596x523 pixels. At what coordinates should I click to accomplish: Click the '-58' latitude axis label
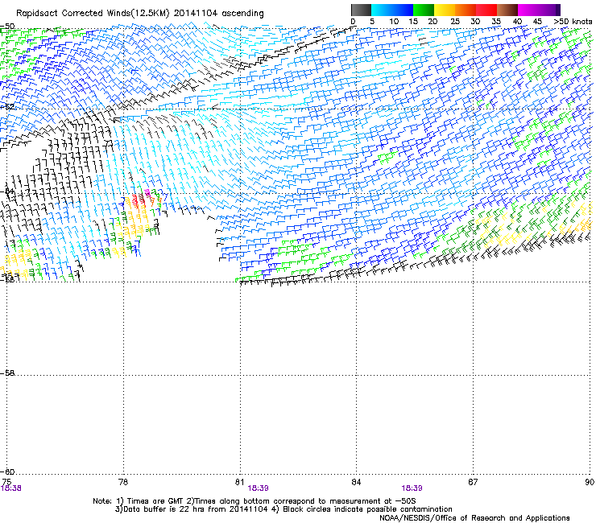[x=7, y=373]
